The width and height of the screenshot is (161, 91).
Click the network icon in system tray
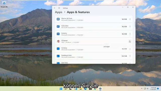pos(145,88)
